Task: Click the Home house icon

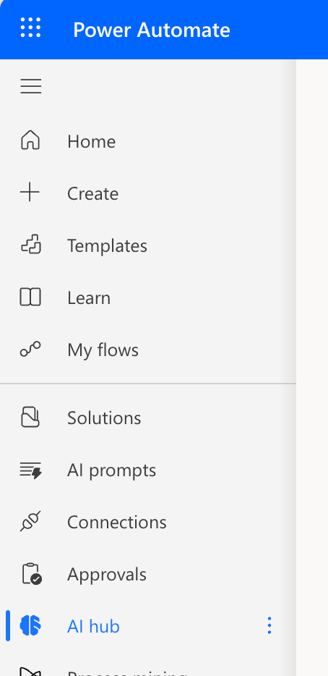Action: pos(30,141)
